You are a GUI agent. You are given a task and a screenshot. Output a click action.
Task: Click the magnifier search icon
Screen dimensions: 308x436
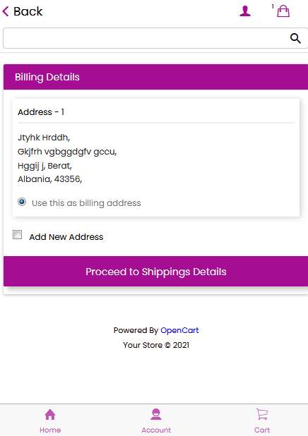point(295,38)
